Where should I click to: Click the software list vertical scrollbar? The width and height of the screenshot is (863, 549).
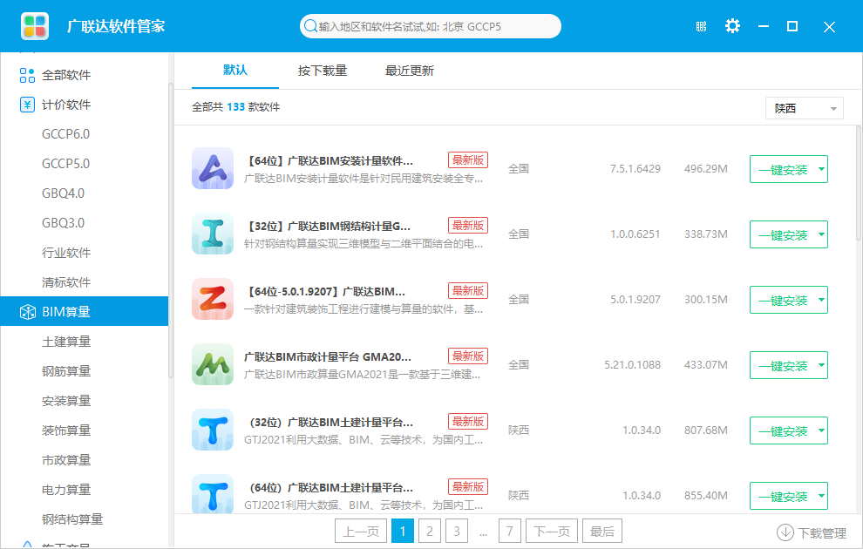coord(858,183)
